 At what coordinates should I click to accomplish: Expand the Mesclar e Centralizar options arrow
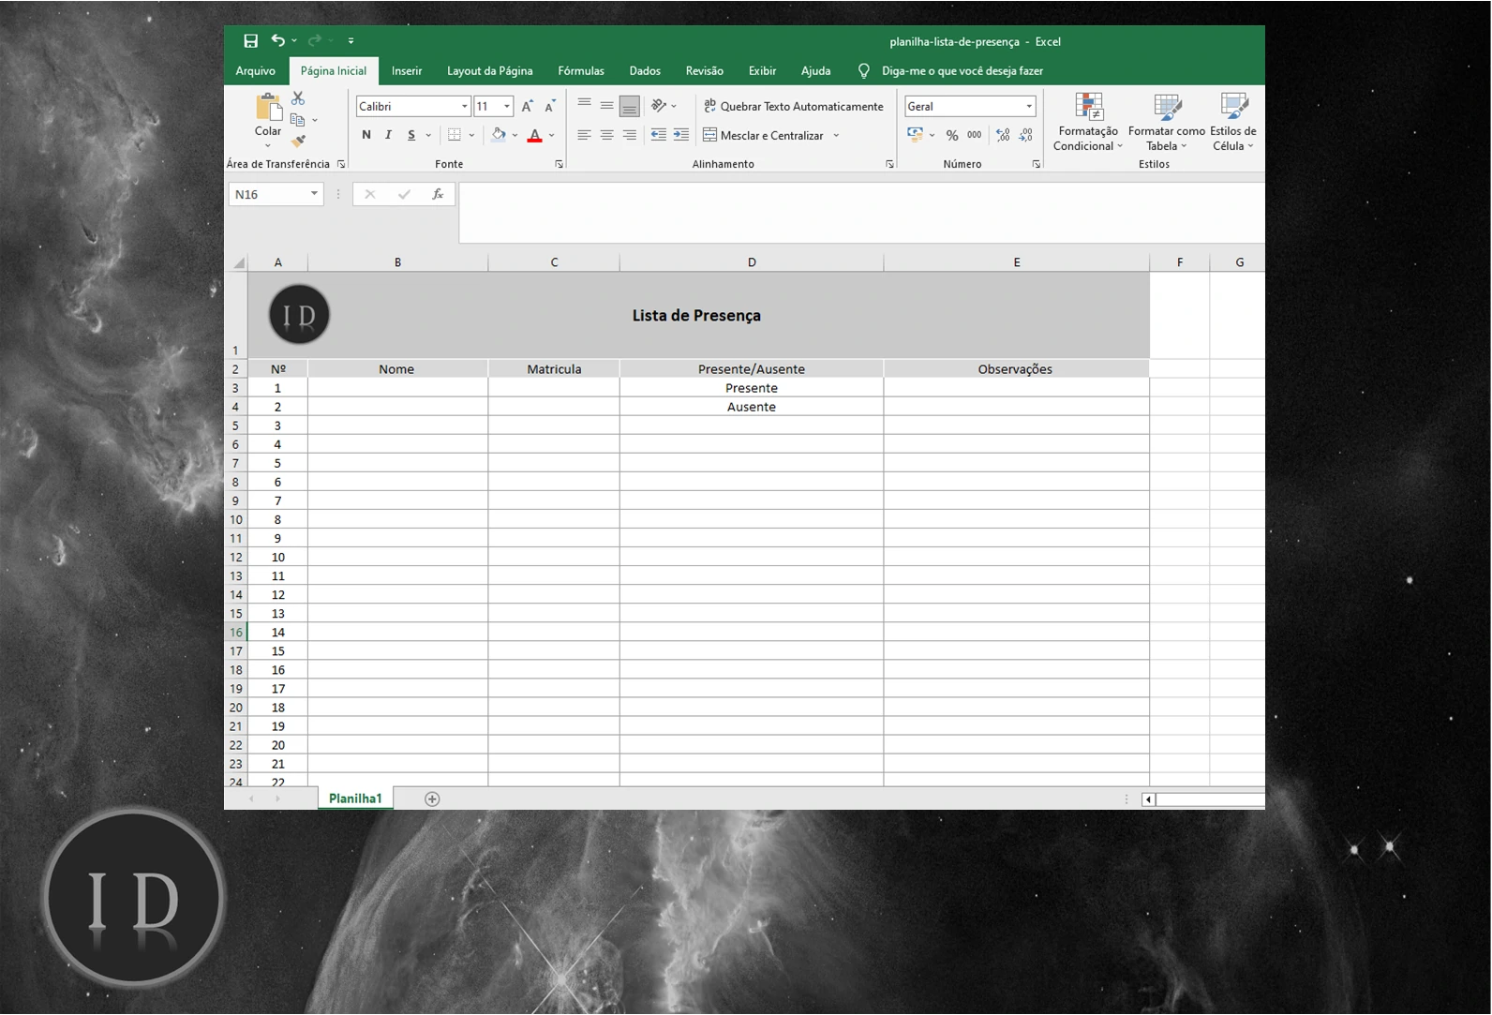(x=836, y=135)
